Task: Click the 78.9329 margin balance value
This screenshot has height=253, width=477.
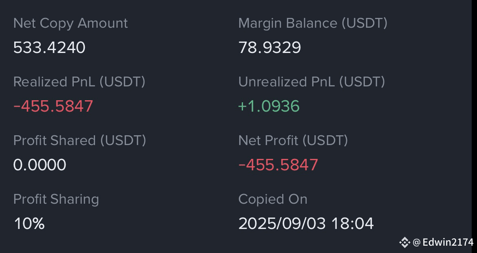Action: point(269,47)
